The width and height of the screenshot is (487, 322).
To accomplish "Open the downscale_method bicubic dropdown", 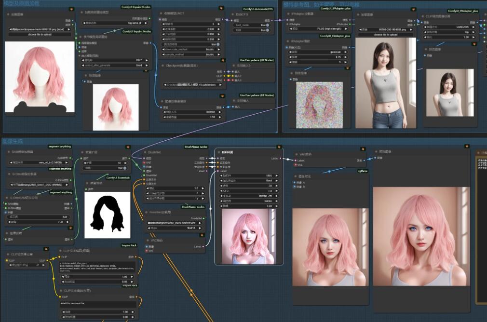I will tap(191, 49).
